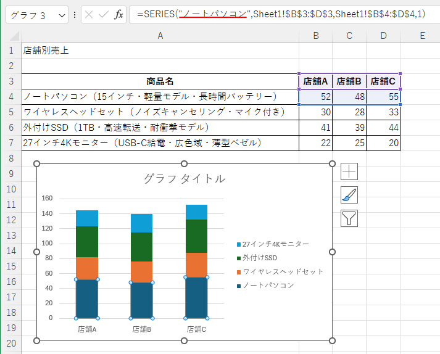Select row 2 header
The height and width of the screenshot is (354, 440).
(x=11, y=66)
